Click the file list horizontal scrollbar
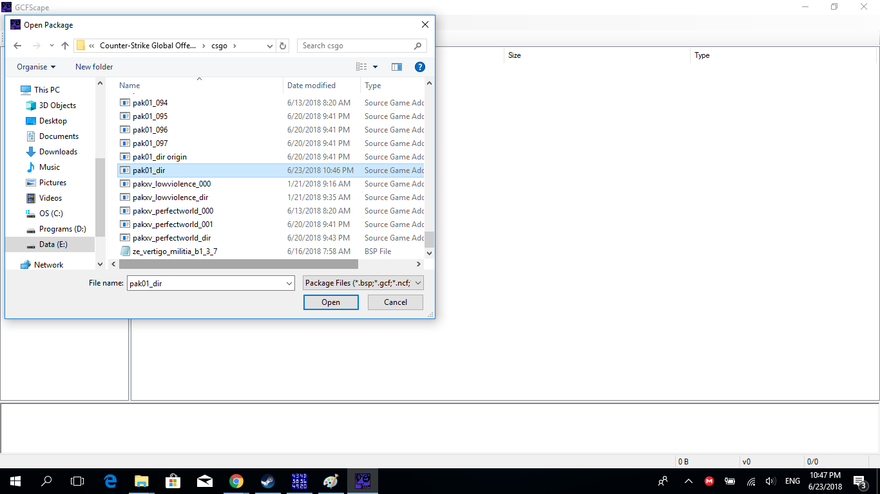 [x=238, y=264]
